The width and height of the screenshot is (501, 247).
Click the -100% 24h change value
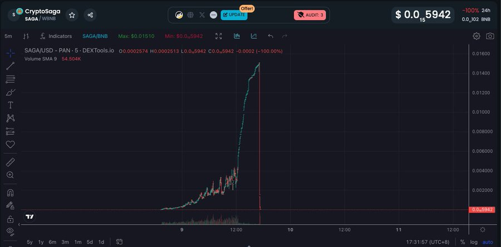[470, 11]
